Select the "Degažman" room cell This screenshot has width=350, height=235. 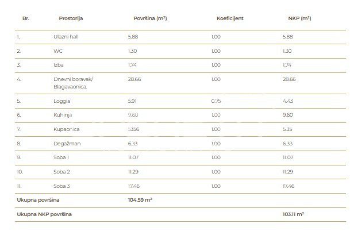tap(64, 143)
